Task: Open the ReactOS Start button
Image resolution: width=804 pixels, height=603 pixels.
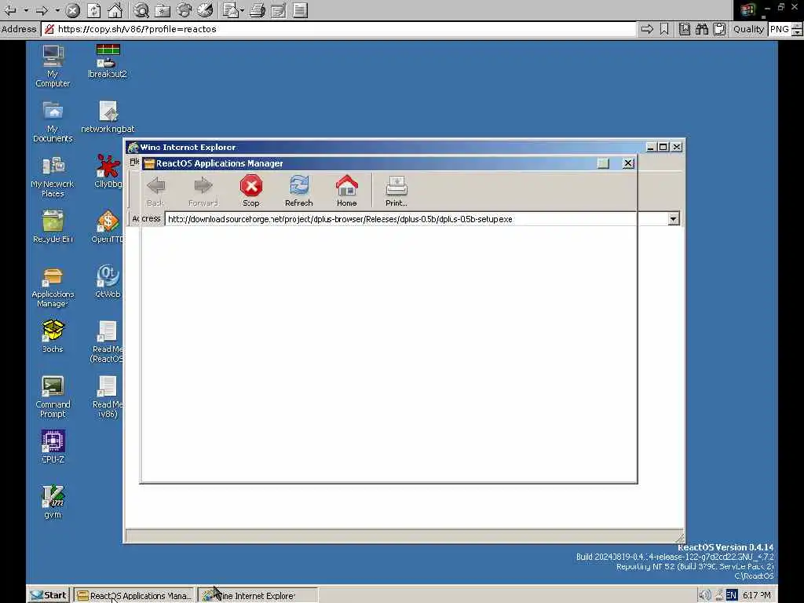Action: click(48, 595)
